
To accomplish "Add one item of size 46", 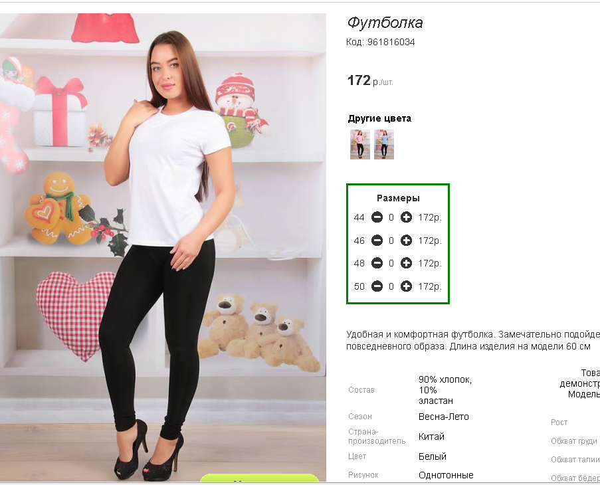I will [x=407, y=241].
